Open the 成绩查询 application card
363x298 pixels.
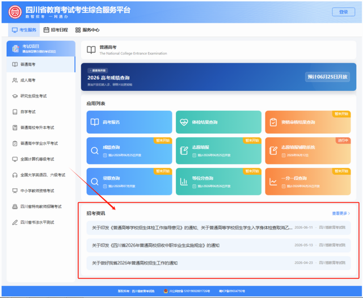(x=129, y=151)
